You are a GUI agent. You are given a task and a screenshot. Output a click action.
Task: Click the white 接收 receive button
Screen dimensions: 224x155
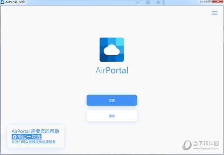click(x=112, y=116)
